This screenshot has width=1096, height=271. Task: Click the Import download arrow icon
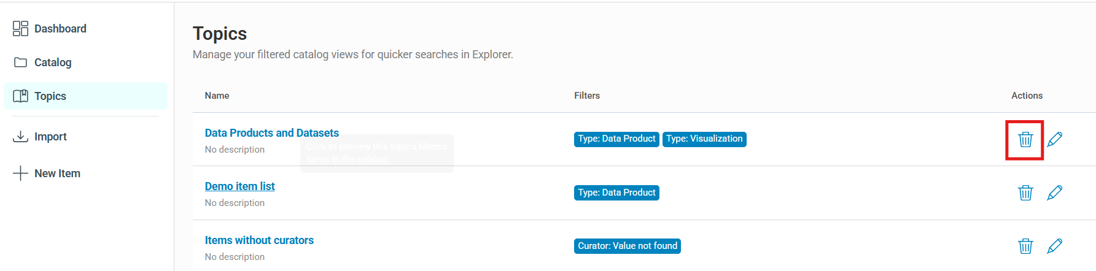[x=21, y=136]
